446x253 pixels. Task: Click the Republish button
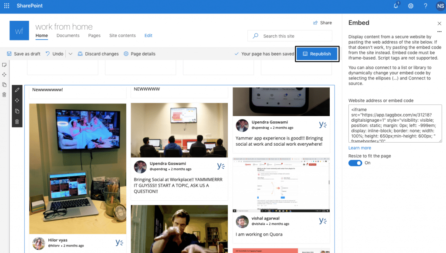point(317,53)
